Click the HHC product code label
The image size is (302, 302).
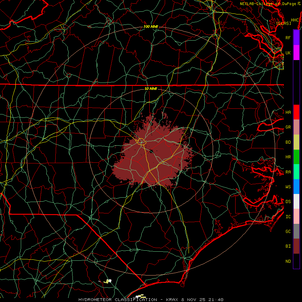tap(295, 20)
